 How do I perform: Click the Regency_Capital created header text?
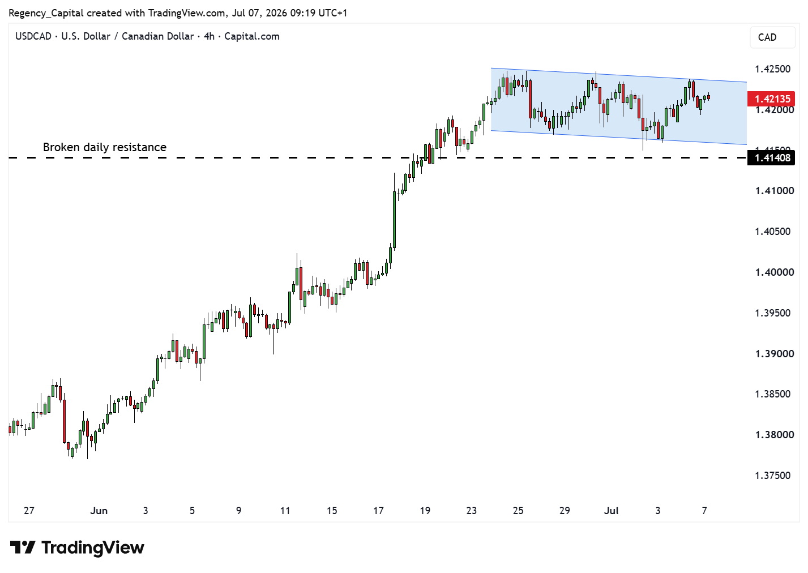[x=178, y=13]
